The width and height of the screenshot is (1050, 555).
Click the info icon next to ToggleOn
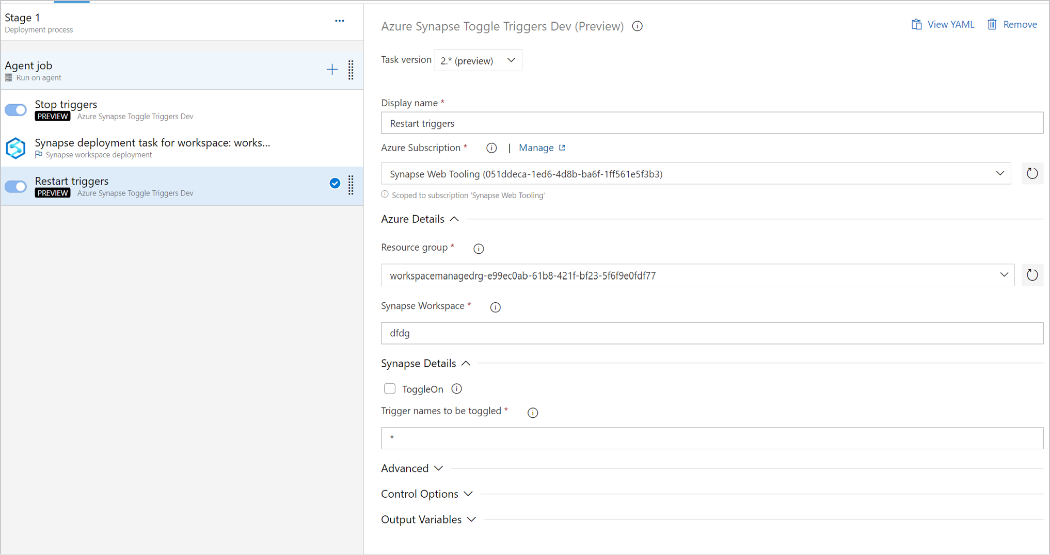[x=456, y=389]
